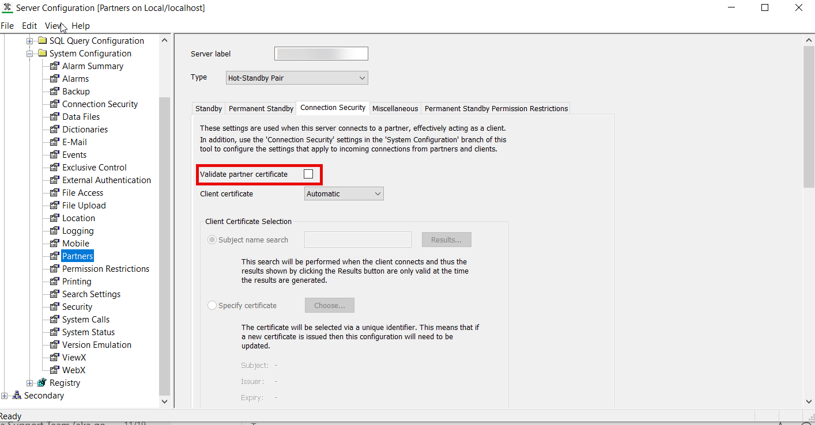The height and width of the screenshot is (425, 815).
Task: Open the Help menu
Action: 81,26
